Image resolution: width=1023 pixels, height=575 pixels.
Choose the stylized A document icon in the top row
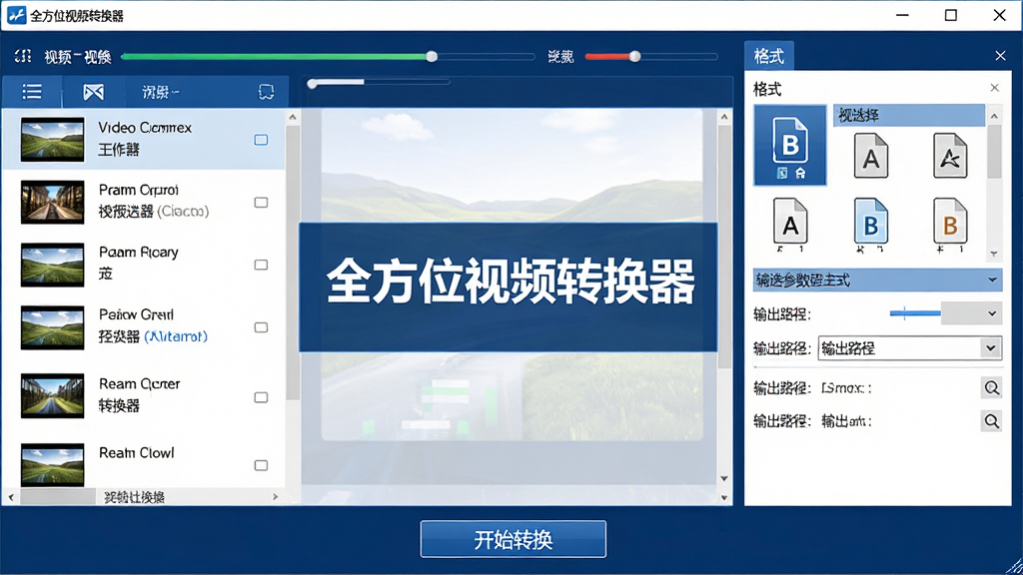(950, 155)
